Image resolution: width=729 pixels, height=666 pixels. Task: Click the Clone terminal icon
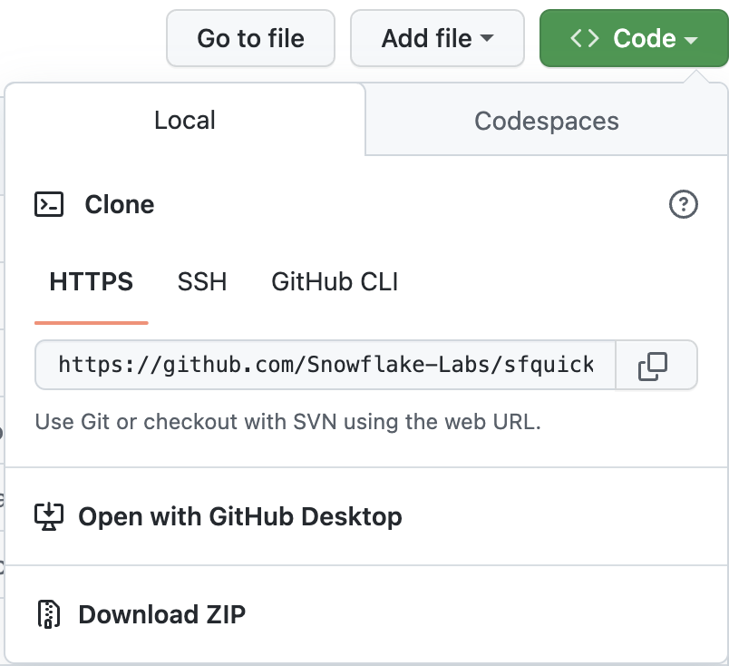click(48, 205)
